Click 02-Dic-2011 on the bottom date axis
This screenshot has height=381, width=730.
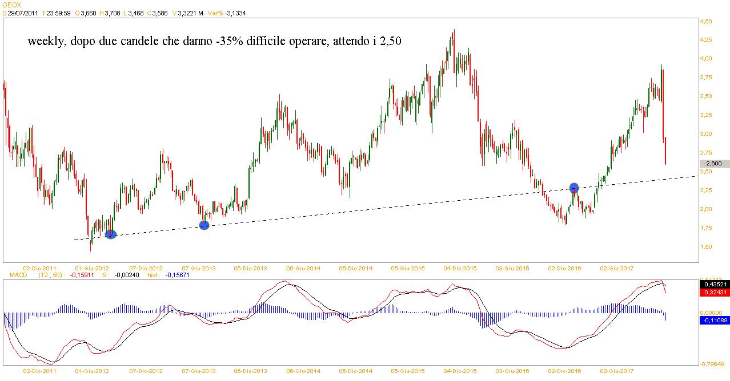tap(39, 371)
